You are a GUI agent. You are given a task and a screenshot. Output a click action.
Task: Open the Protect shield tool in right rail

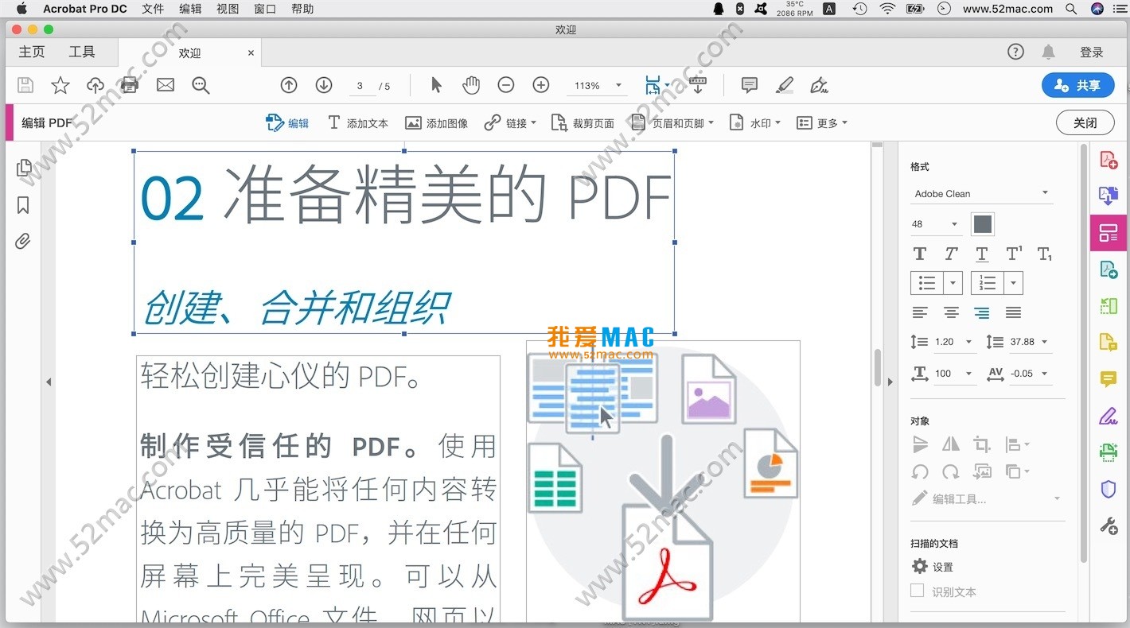tap(1109, 489)
